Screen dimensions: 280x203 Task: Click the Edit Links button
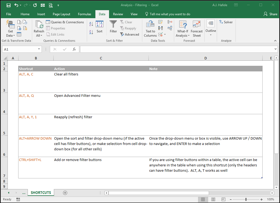point(55,35)
